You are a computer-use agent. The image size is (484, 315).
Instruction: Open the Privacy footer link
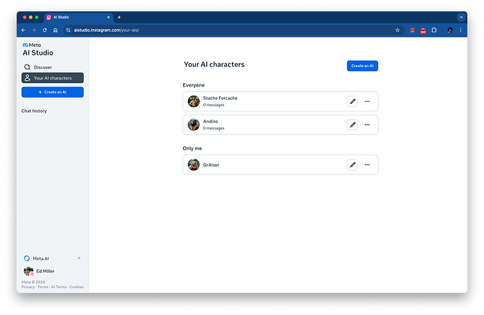[x=28, y=287]
